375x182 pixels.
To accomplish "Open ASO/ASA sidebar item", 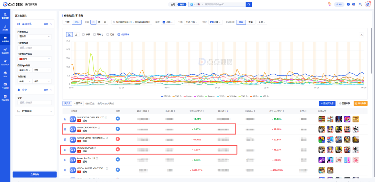I will point(5,62).
